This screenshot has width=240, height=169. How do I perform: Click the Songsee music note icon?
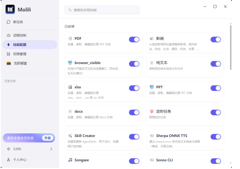point(70,160)
